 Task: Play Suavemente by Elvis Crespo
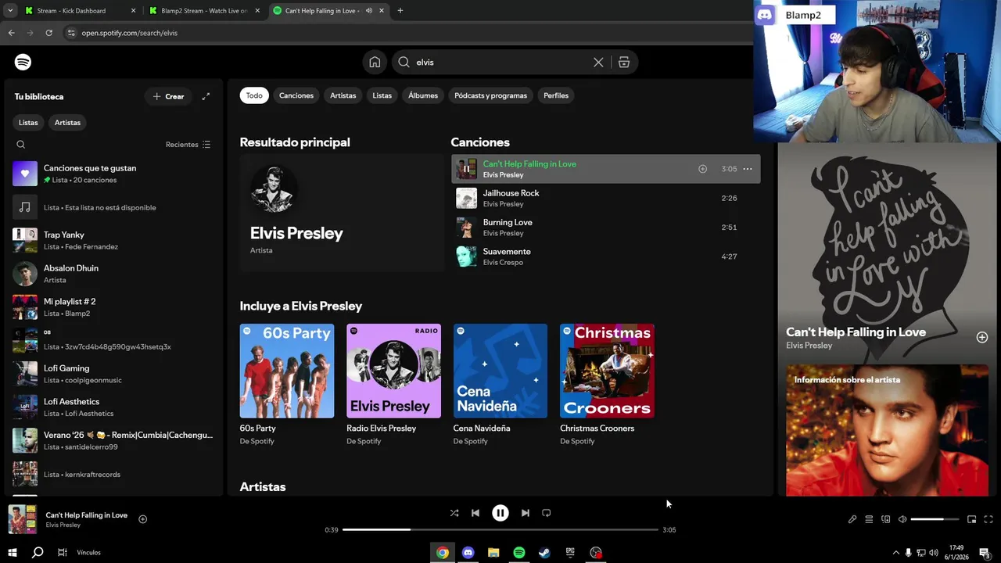point(605,256)
